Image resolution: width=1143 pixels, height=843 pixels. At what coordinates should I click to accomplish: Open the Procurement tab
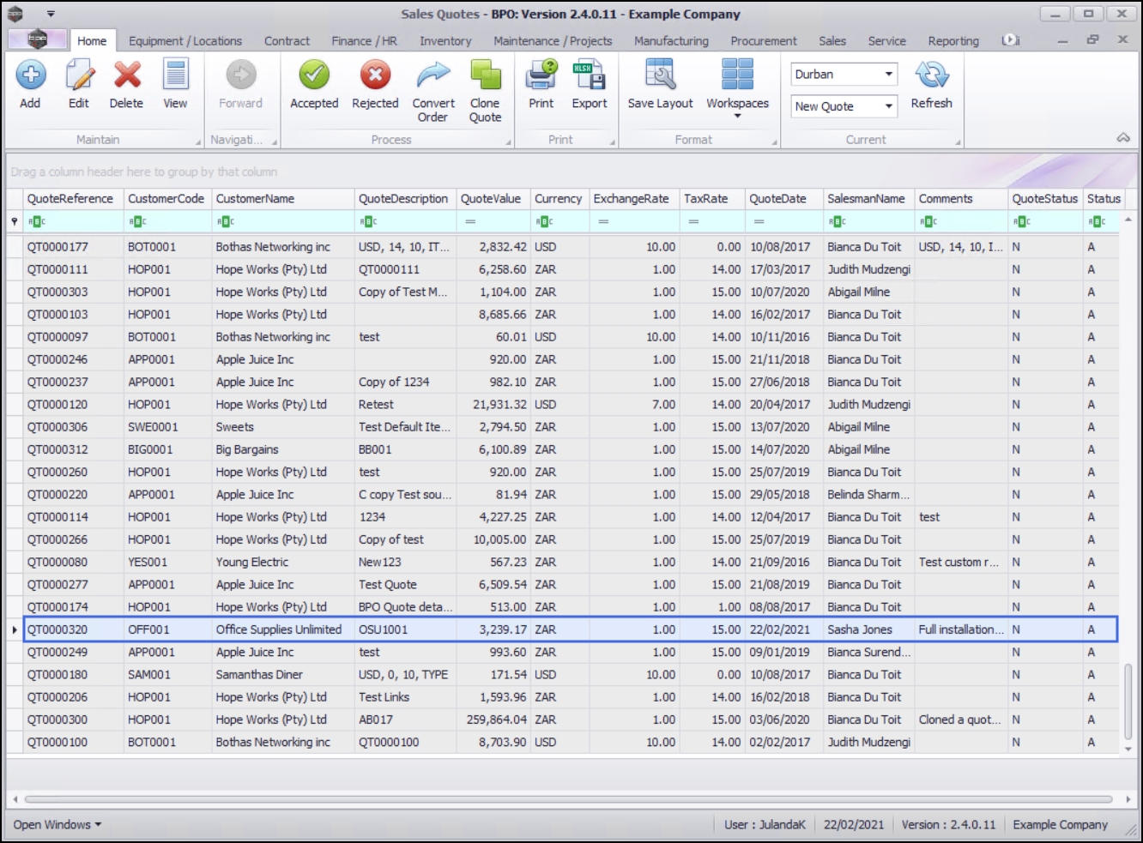(764, 40)
